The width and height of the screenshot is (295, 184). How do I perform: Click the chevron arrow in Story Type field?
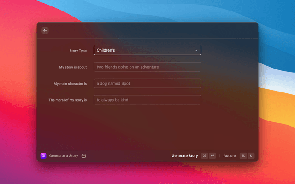196,50
